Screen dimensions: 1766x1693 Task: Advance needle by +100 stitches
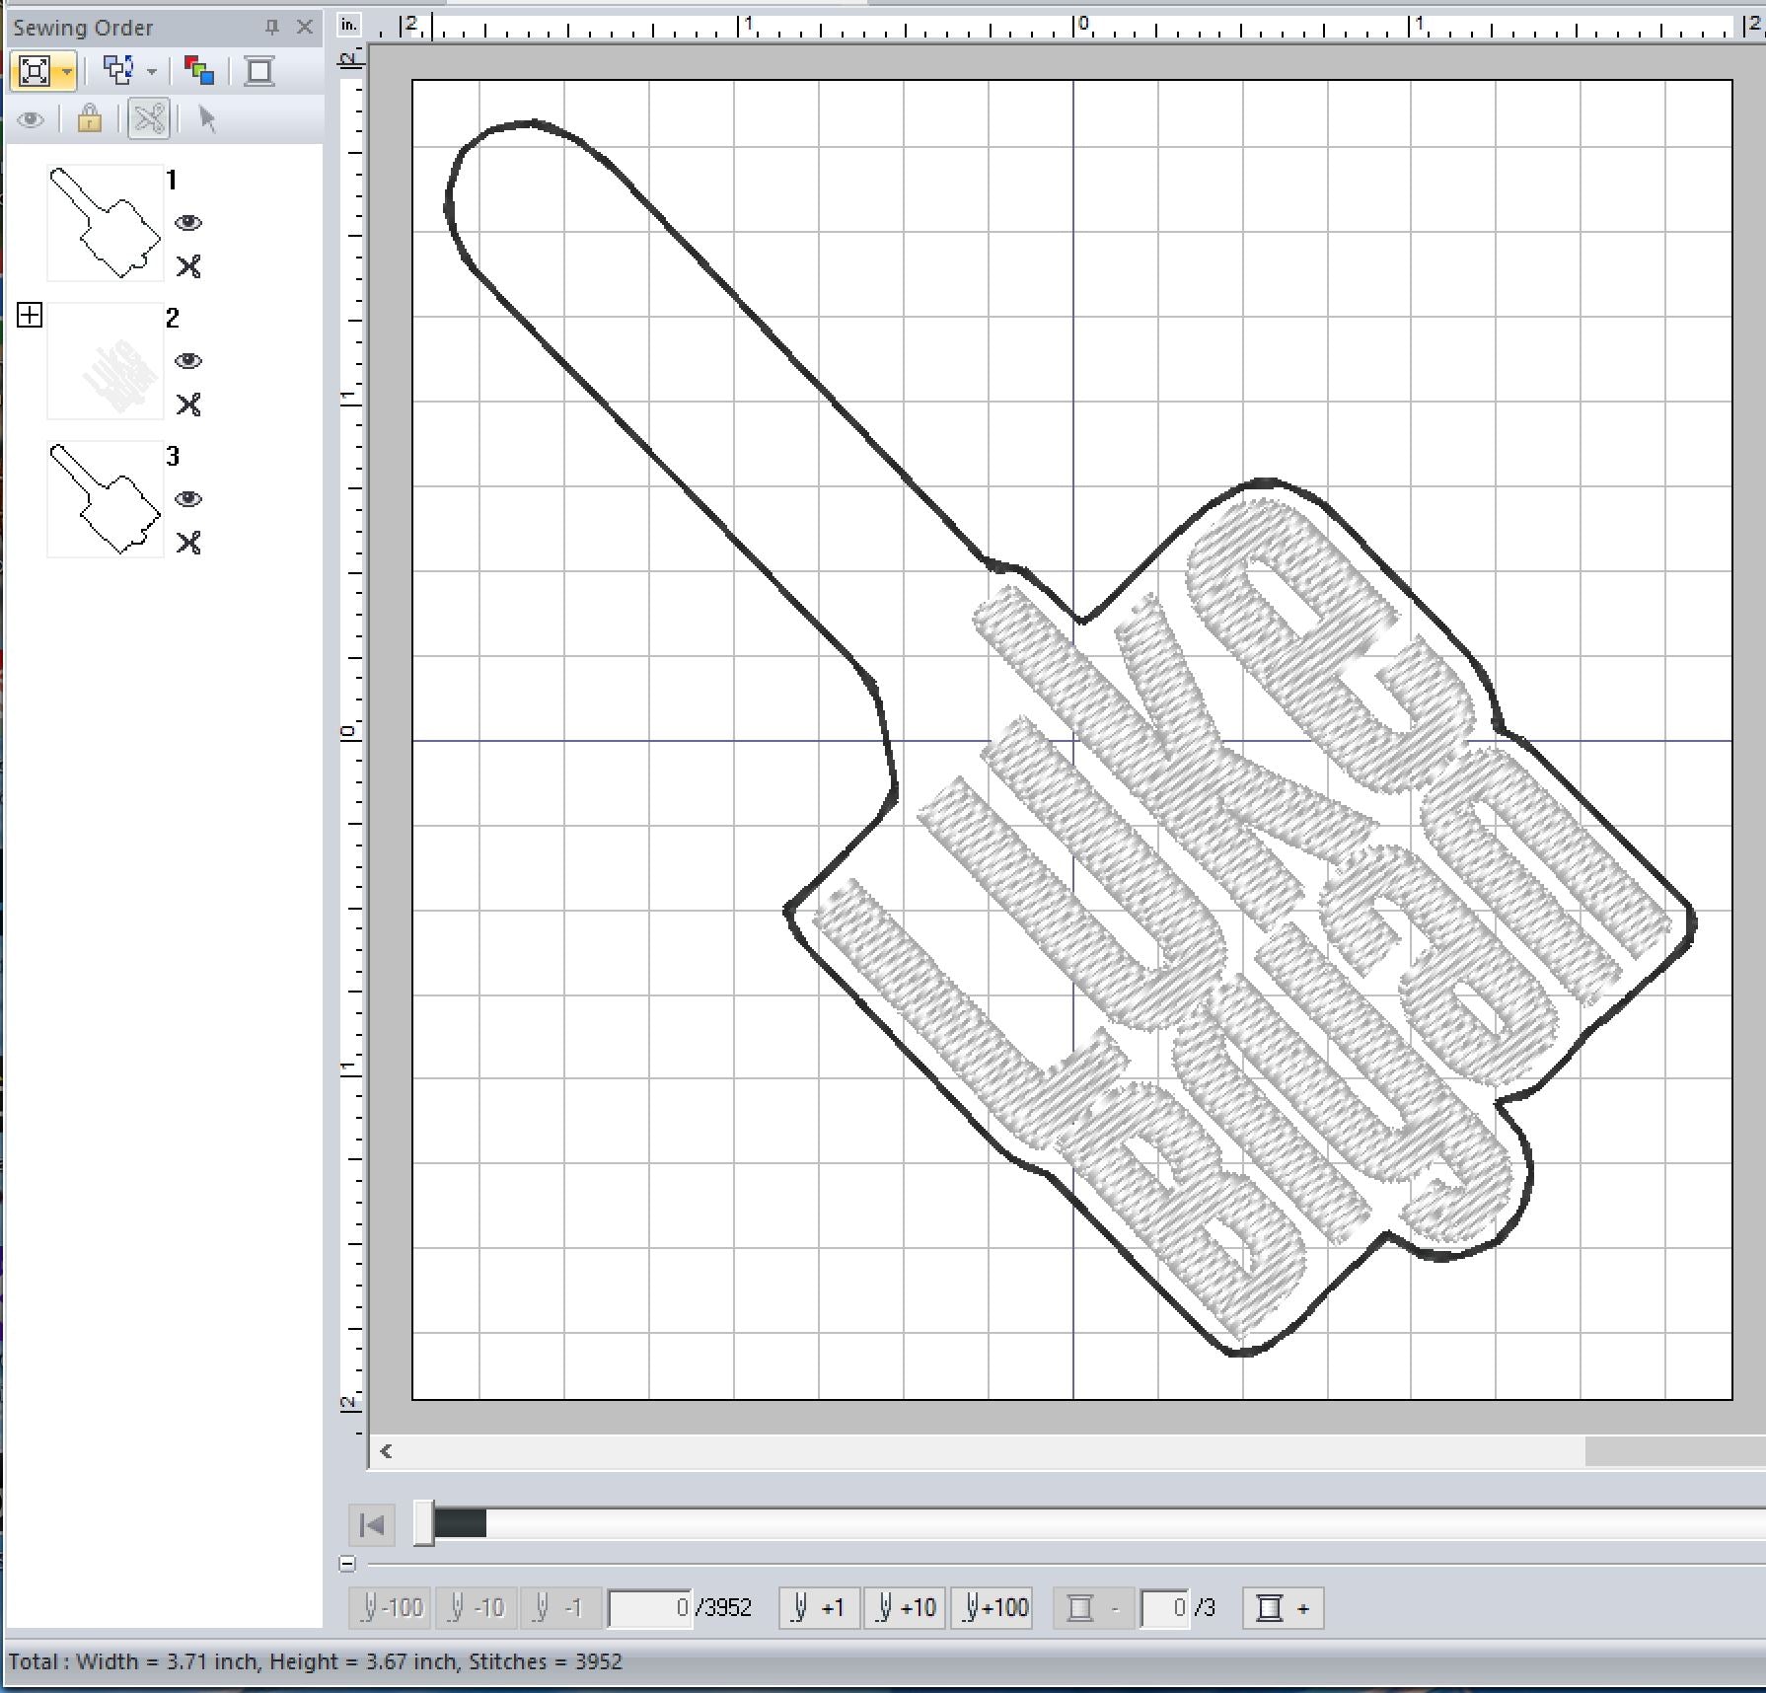coord(992,1608)
